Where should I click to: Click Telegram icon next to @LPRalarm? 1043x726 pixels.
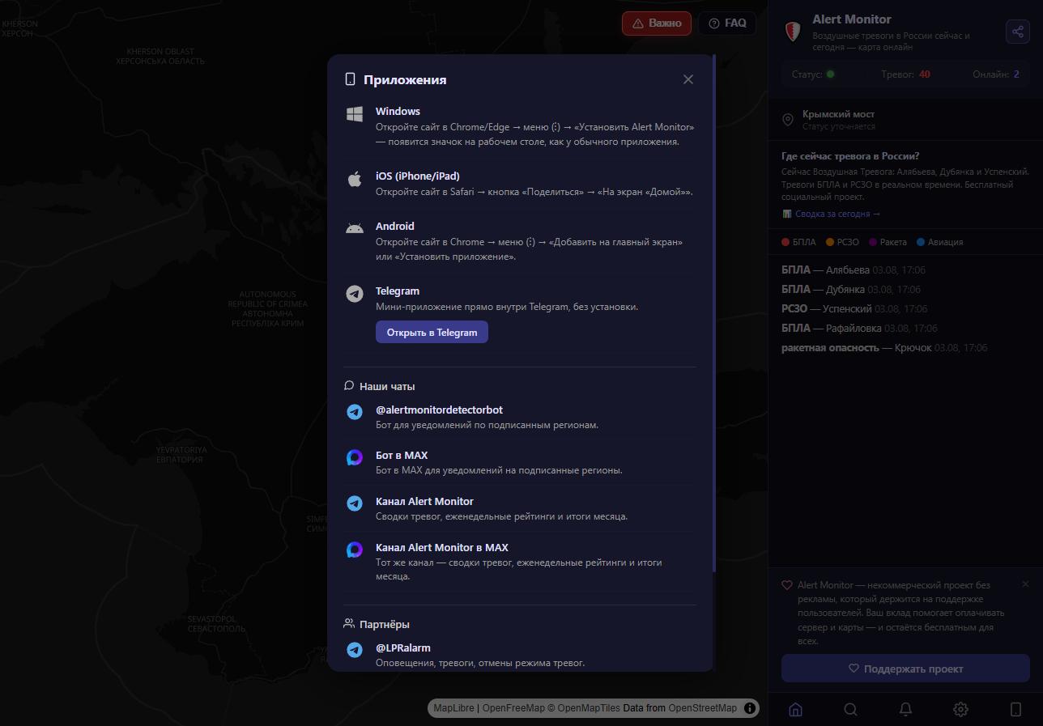355,650
